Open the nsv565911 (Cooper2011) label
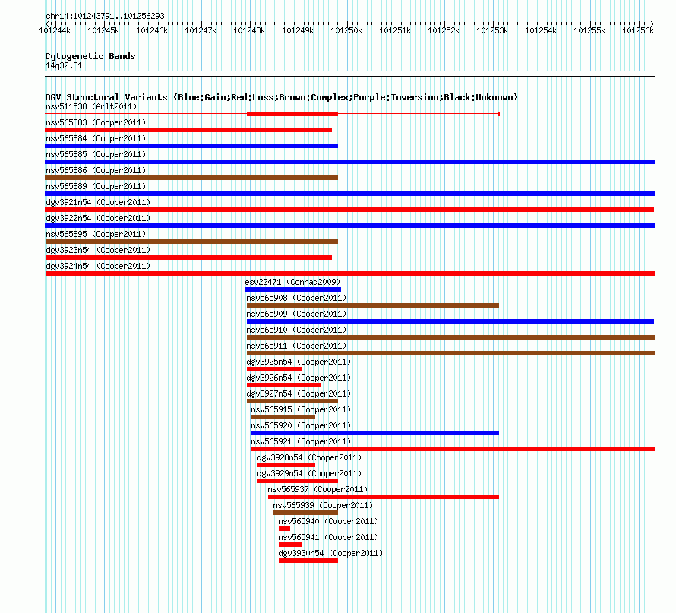The image size is (676, 613). click(x=297, y=346)
